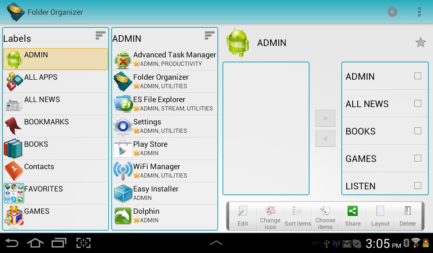Click the Dolphin green browser icon
The width and height of the screenshot is (433, 253).
tap(123, 215)
